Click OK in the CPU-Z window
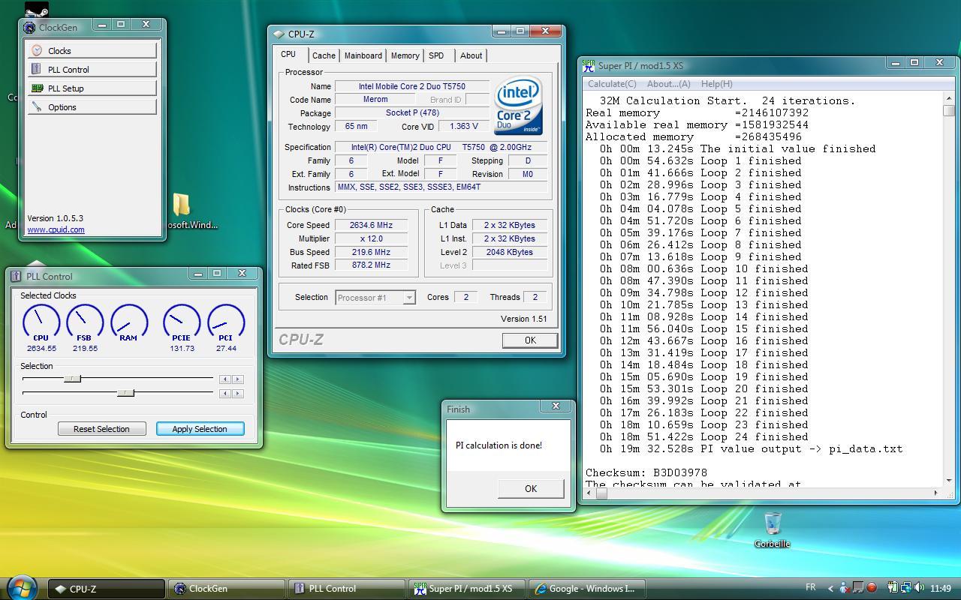961x600 pixels. tap(530, 340)
